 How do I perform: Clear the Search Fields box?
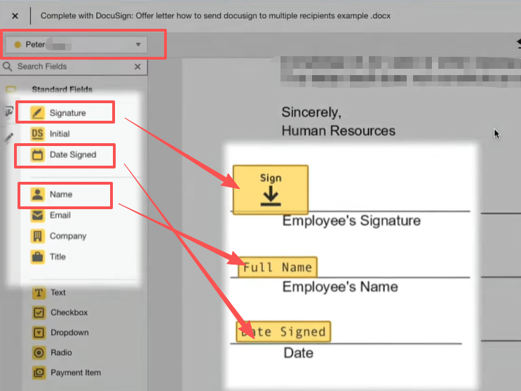(137, 67)
